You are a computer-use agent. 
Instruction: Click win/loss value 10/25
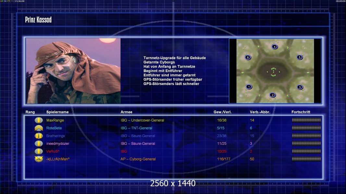222,151
